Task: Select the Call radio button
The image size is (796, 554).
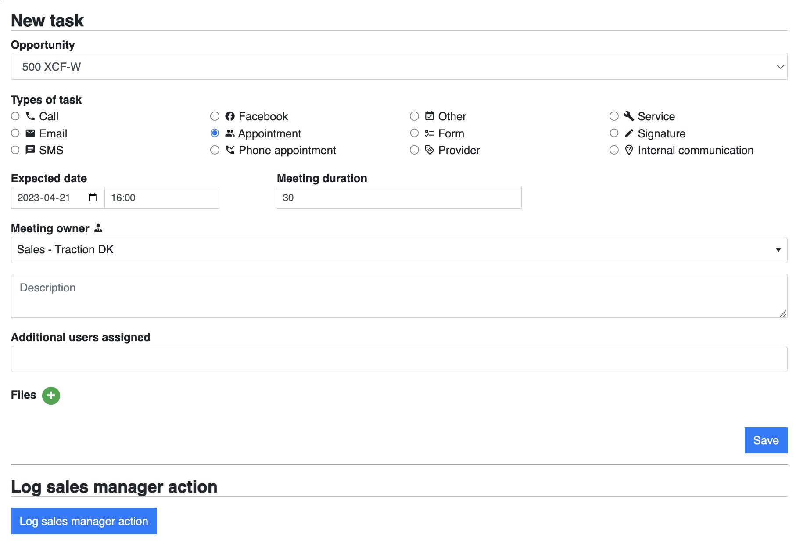Action: click(x=15, y=116)
